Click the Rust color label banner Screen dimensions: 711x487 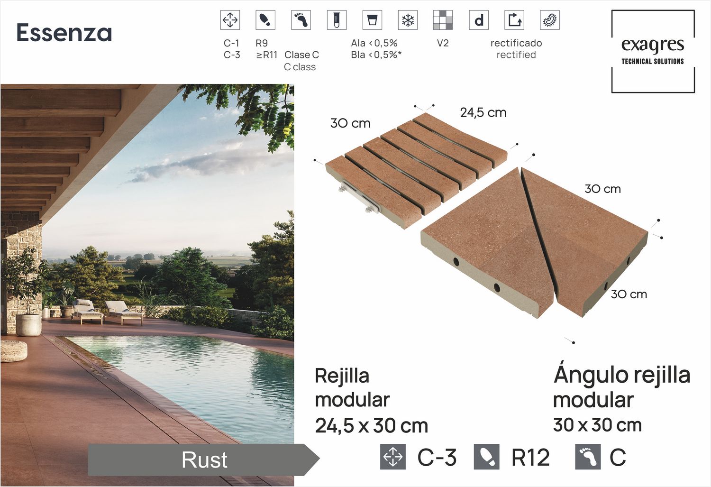pos(204,459)
